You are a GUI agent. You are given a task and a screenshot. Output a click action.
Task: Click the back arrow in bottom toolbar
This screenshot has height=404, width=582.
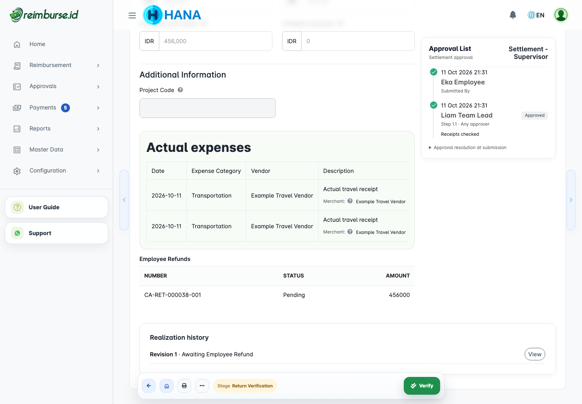(149, 386)
